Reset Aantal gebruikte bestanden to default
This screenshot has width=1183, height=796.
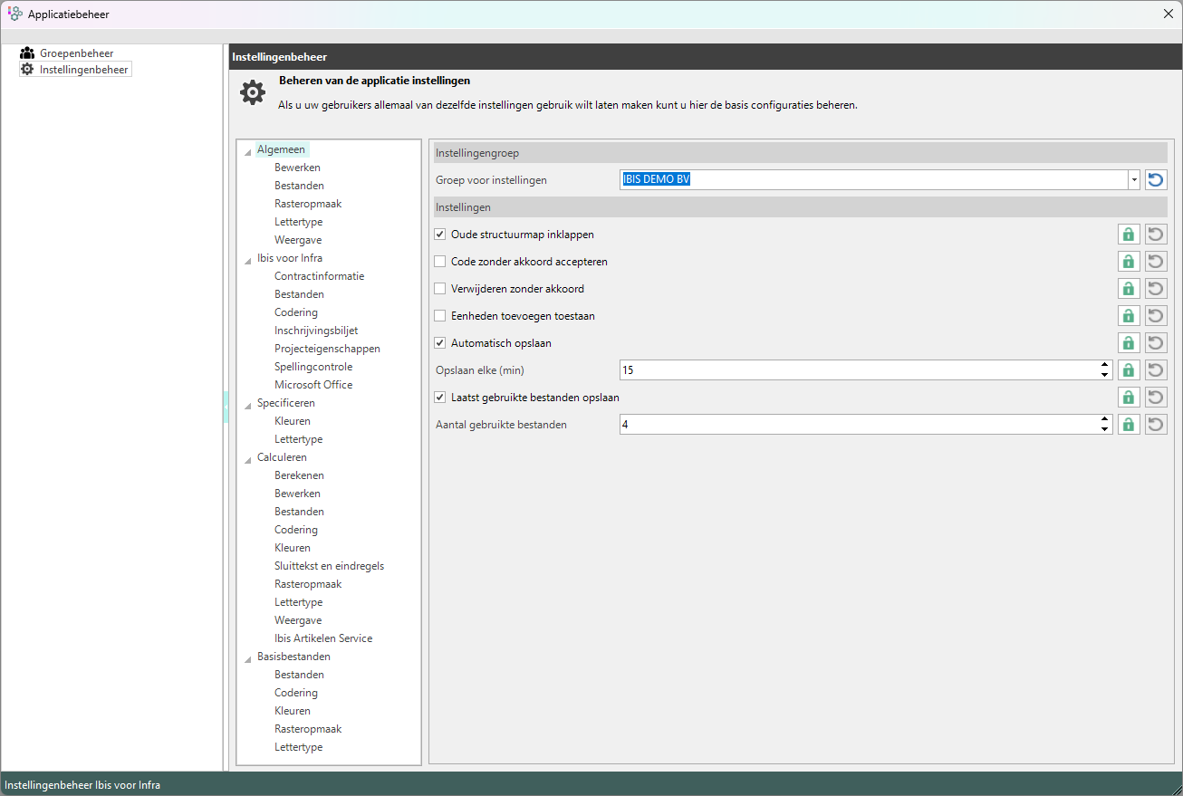pos(1156,425)
